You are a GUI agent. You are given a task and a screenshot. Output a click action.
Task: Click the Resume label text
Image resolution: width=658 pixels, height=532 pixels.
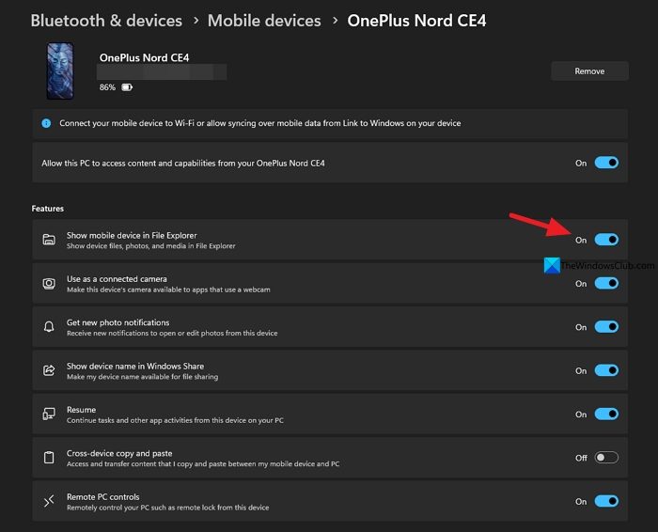(x=82, y=410)
